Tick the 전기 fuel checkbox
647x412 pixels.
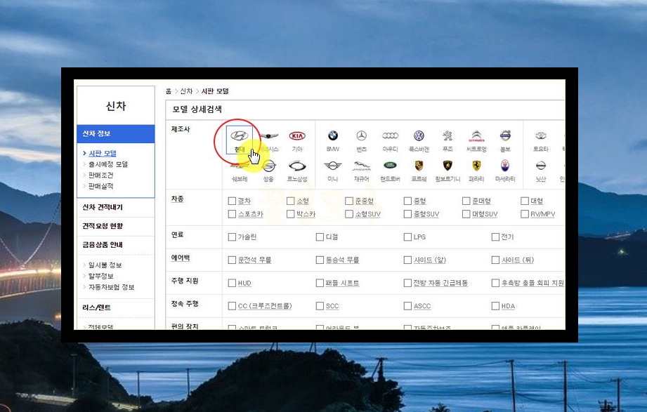coord(495,237)
